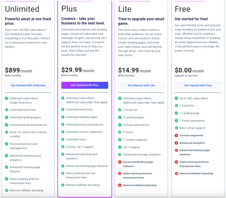Click green check next to Send 12x subscriber volume
The height and width of the screenshot is (198, 226).
tap(6, 132)
